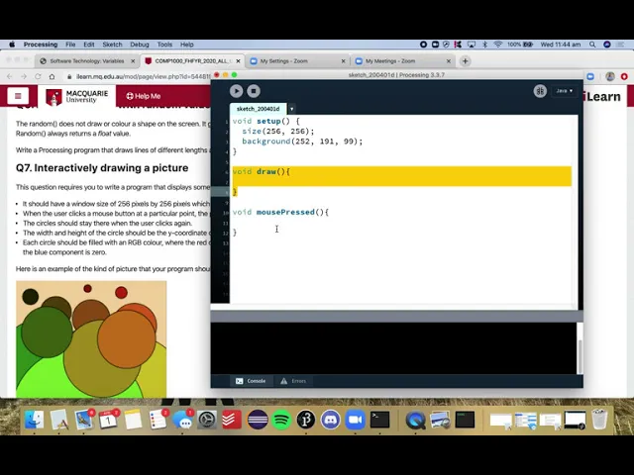The image size is (634, 475).
Task: Go to browser home page
Action: tap(52, 76)
